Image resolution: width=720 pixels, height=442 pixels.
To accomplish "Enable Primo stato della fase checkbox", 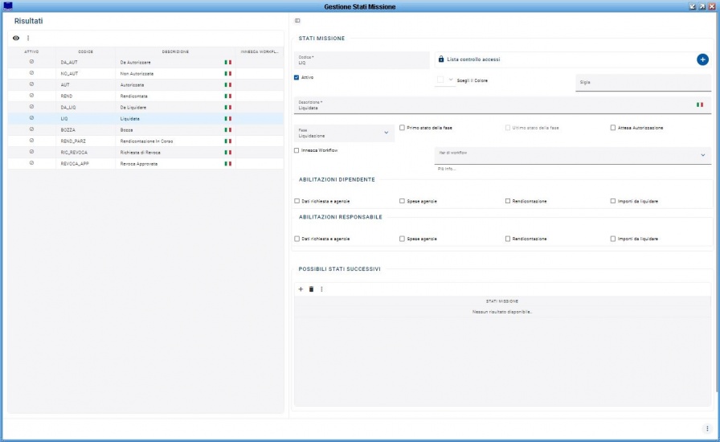I will tap(403, 128).
